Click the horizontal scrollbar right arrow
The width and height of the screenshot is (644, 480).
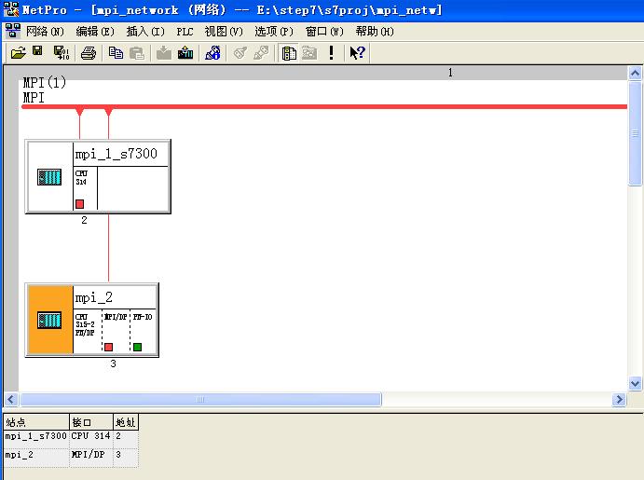(x=619, y=400)
